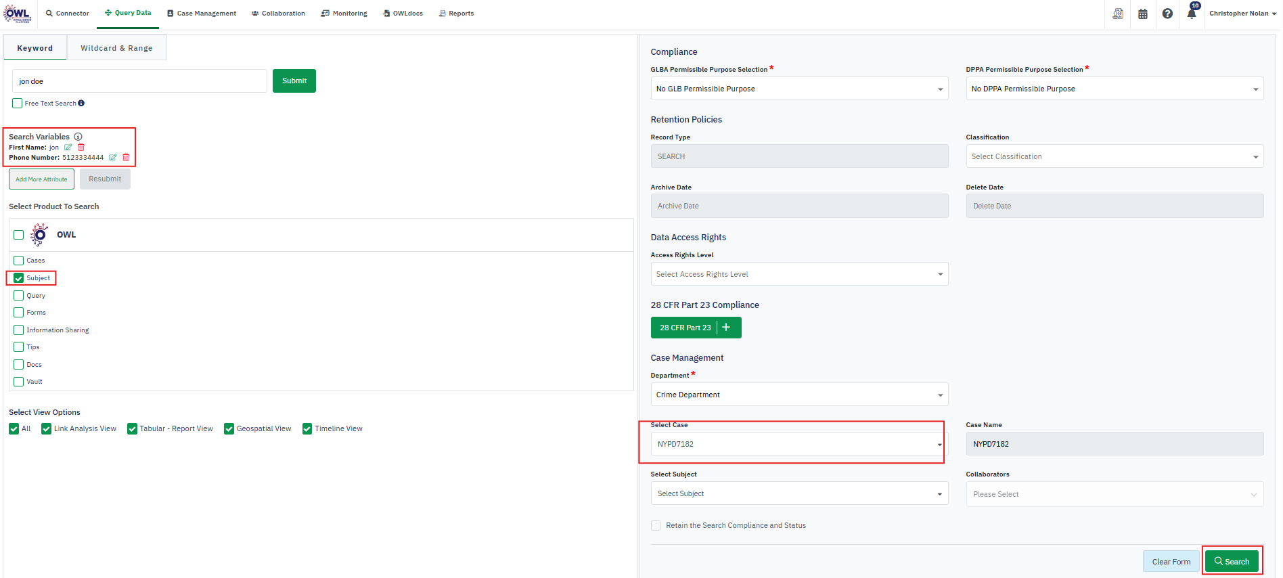This screenshot has width=1283, height=578.
Task: Delete the Phone Number search variable
Action: coord(126,158)
